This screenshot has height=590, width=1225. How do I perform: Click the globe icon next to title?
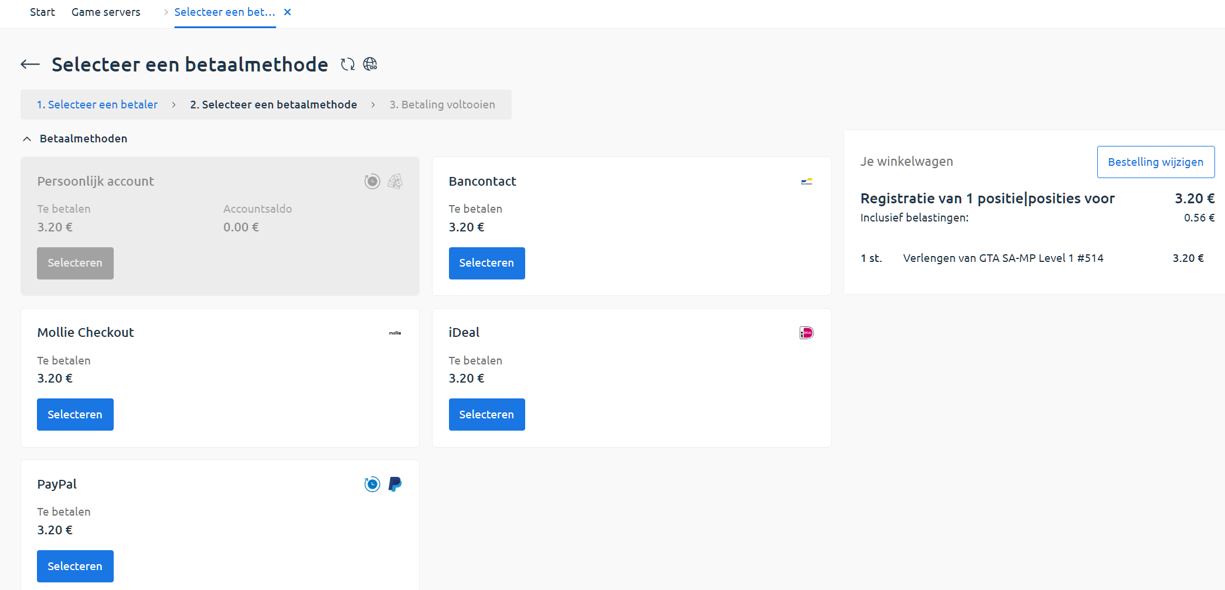(370, 64)
